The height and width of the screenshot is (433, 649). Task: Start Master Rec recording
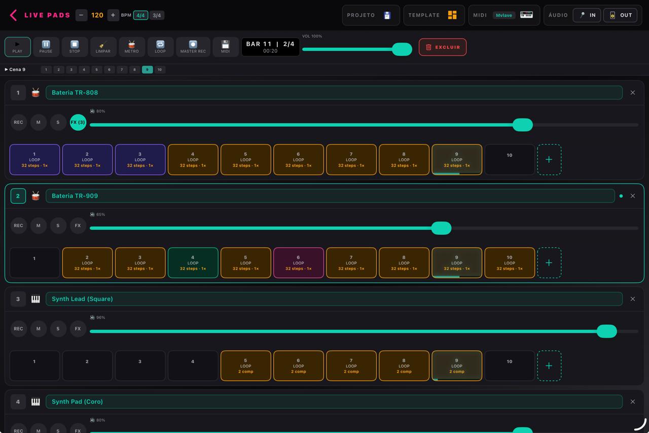tap(193, 47)
